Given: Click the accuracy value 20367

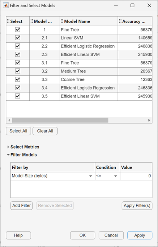Looking at the screenshot, I should coord(146,71).
